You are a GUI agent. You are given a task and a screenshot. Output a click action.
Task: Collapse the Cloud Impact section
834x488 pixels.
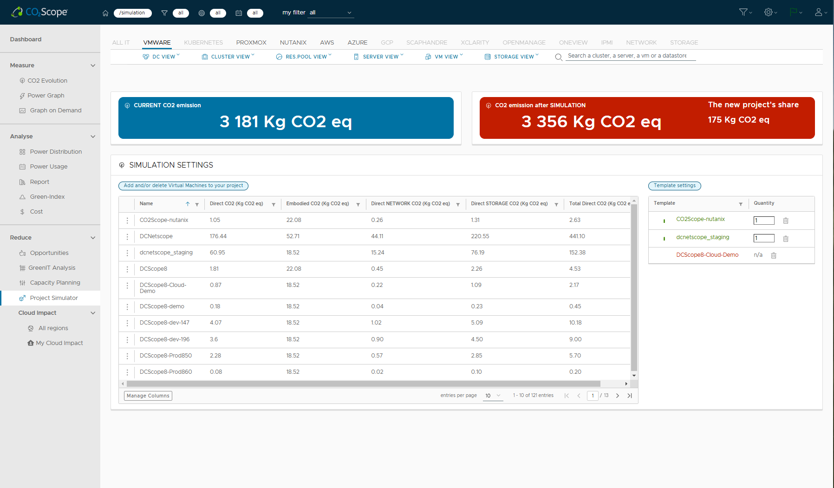coord(93,313)
